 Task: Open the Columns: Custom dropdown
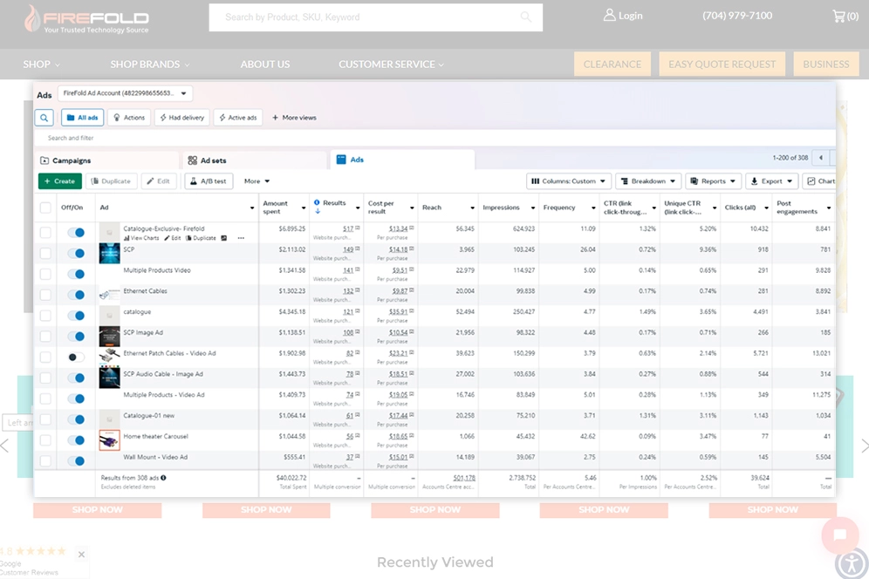[x=569, y=181]
